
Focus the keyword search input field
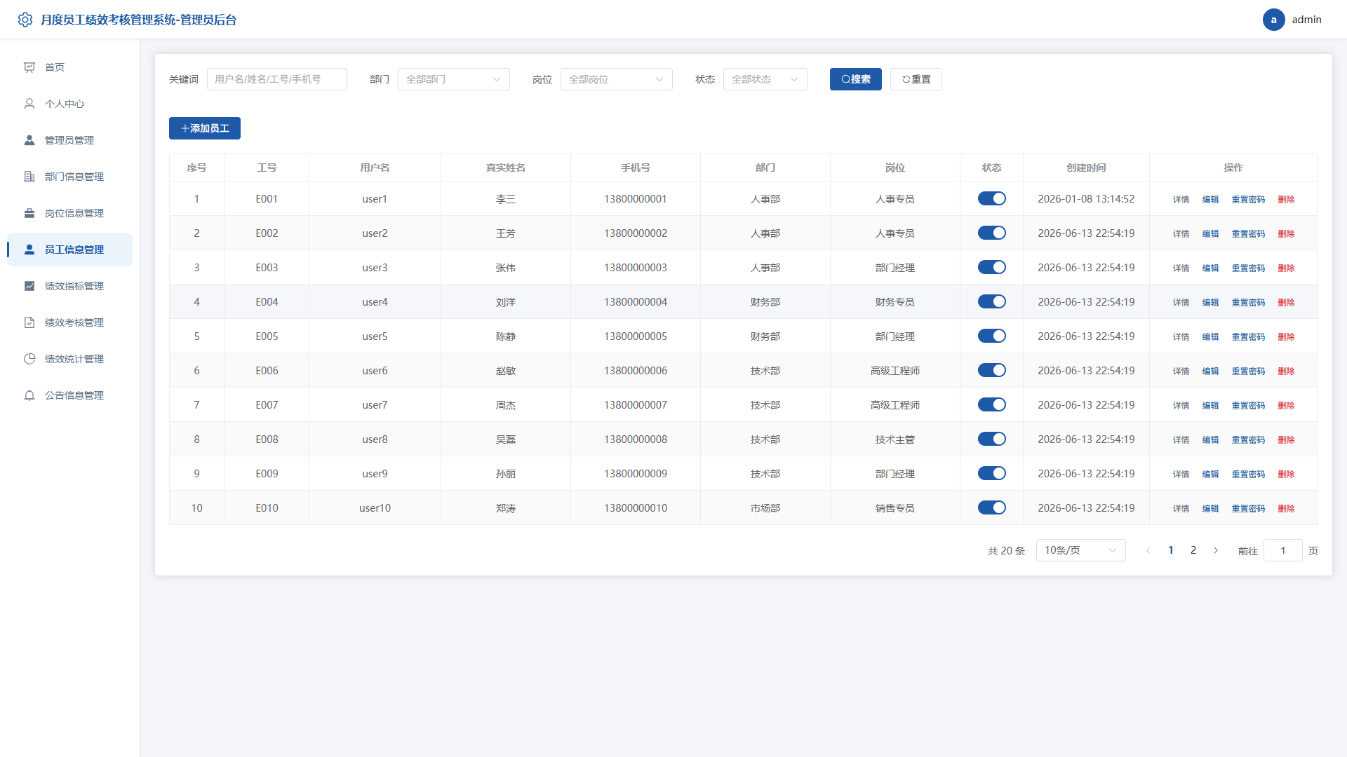(x=276, y=79)
